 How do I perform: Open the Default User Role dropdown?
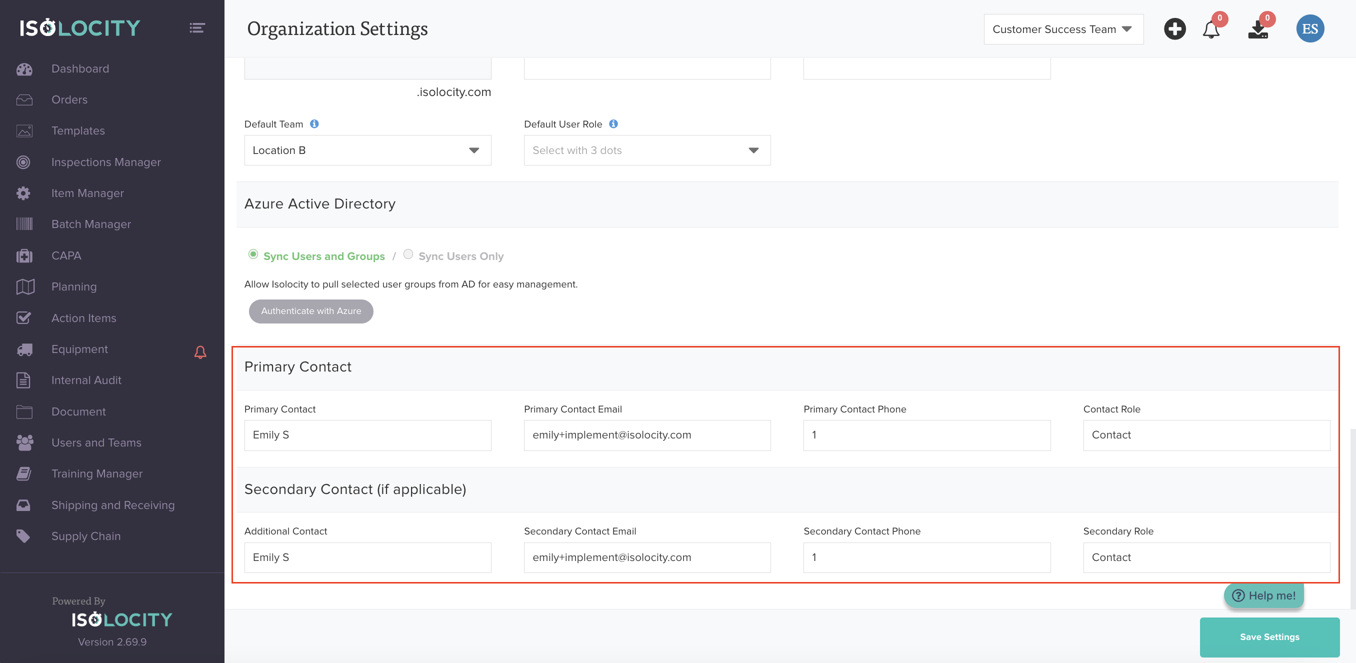(647, 150)
